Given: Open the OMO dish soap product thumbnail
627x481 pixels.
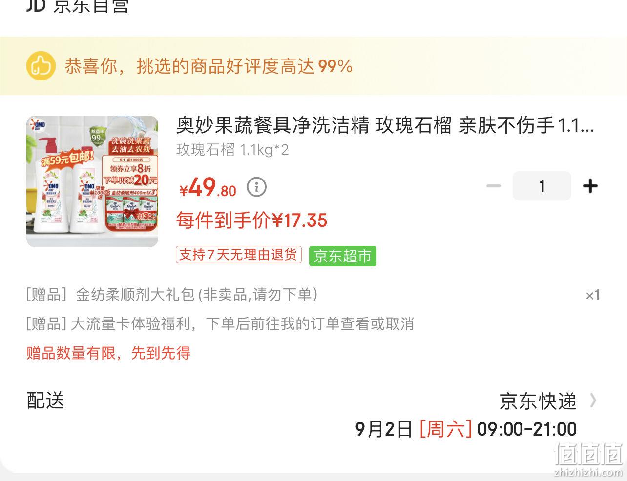Looking at the screenshot, I should (x=92, y=181).
